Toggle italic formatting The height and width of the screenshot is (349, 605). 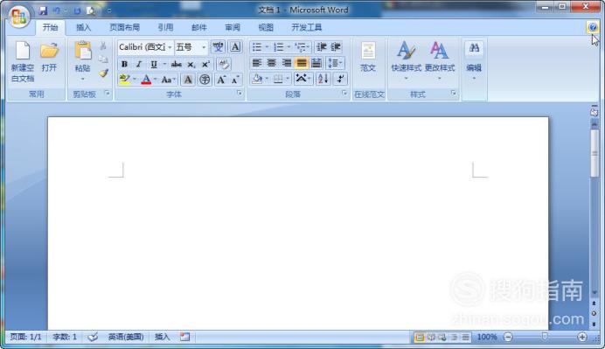click(x=139, y=64)
